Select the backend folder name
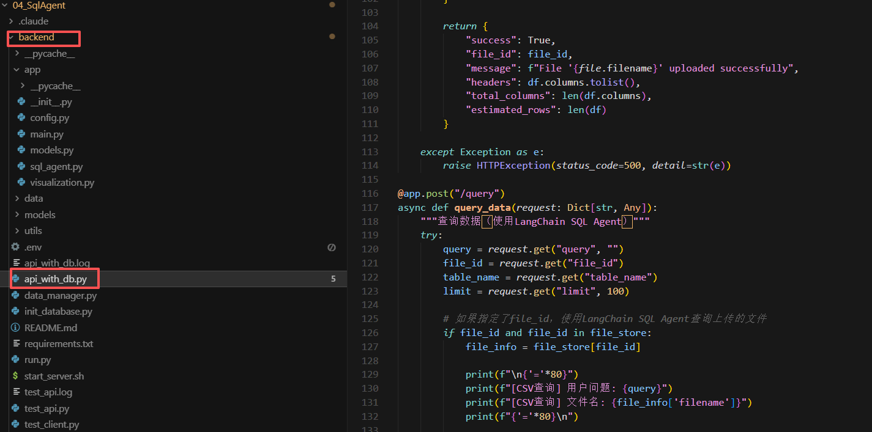Image resolution: width=872 pixels, height=432 pixels. 36,37
